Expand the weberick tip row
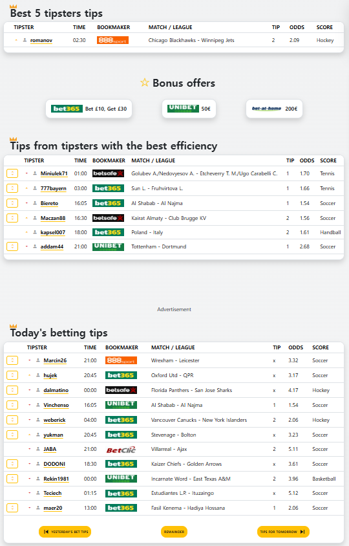 (12, 420)
